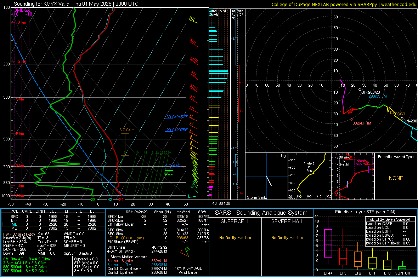Click the UP=288/28 hodograph label
Image resolution: width=418 pixels, height=277 pixels.
pos(371,92)
